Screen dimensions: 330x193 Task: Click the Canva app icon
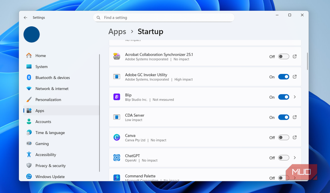click(116, 137)
